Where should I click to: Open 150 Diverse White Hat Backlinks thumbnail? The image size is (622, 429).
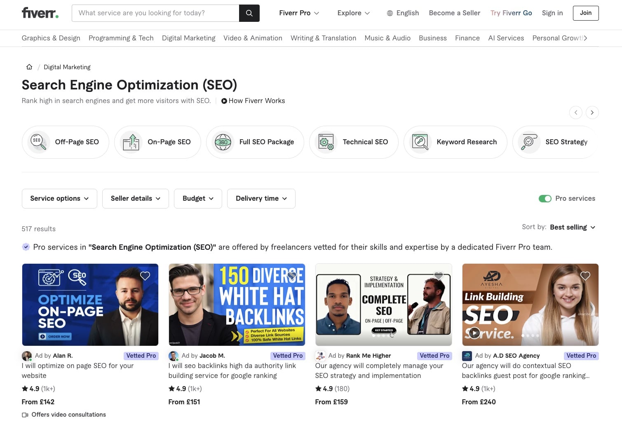[x=237, y=305]
